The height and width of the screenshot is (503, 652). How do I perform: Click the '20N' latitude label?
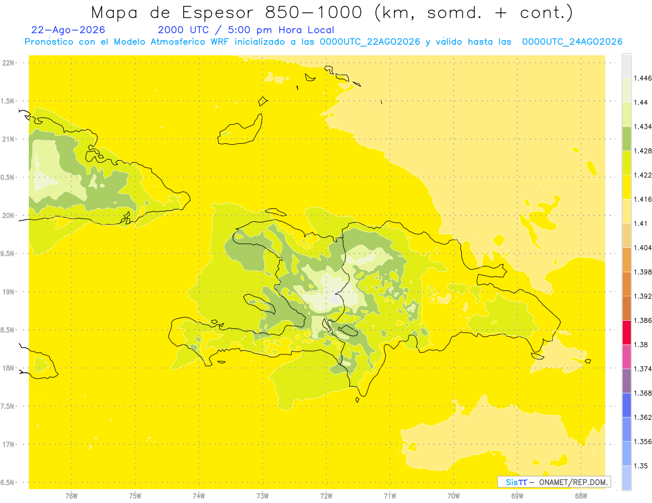[x=8, y=215]
